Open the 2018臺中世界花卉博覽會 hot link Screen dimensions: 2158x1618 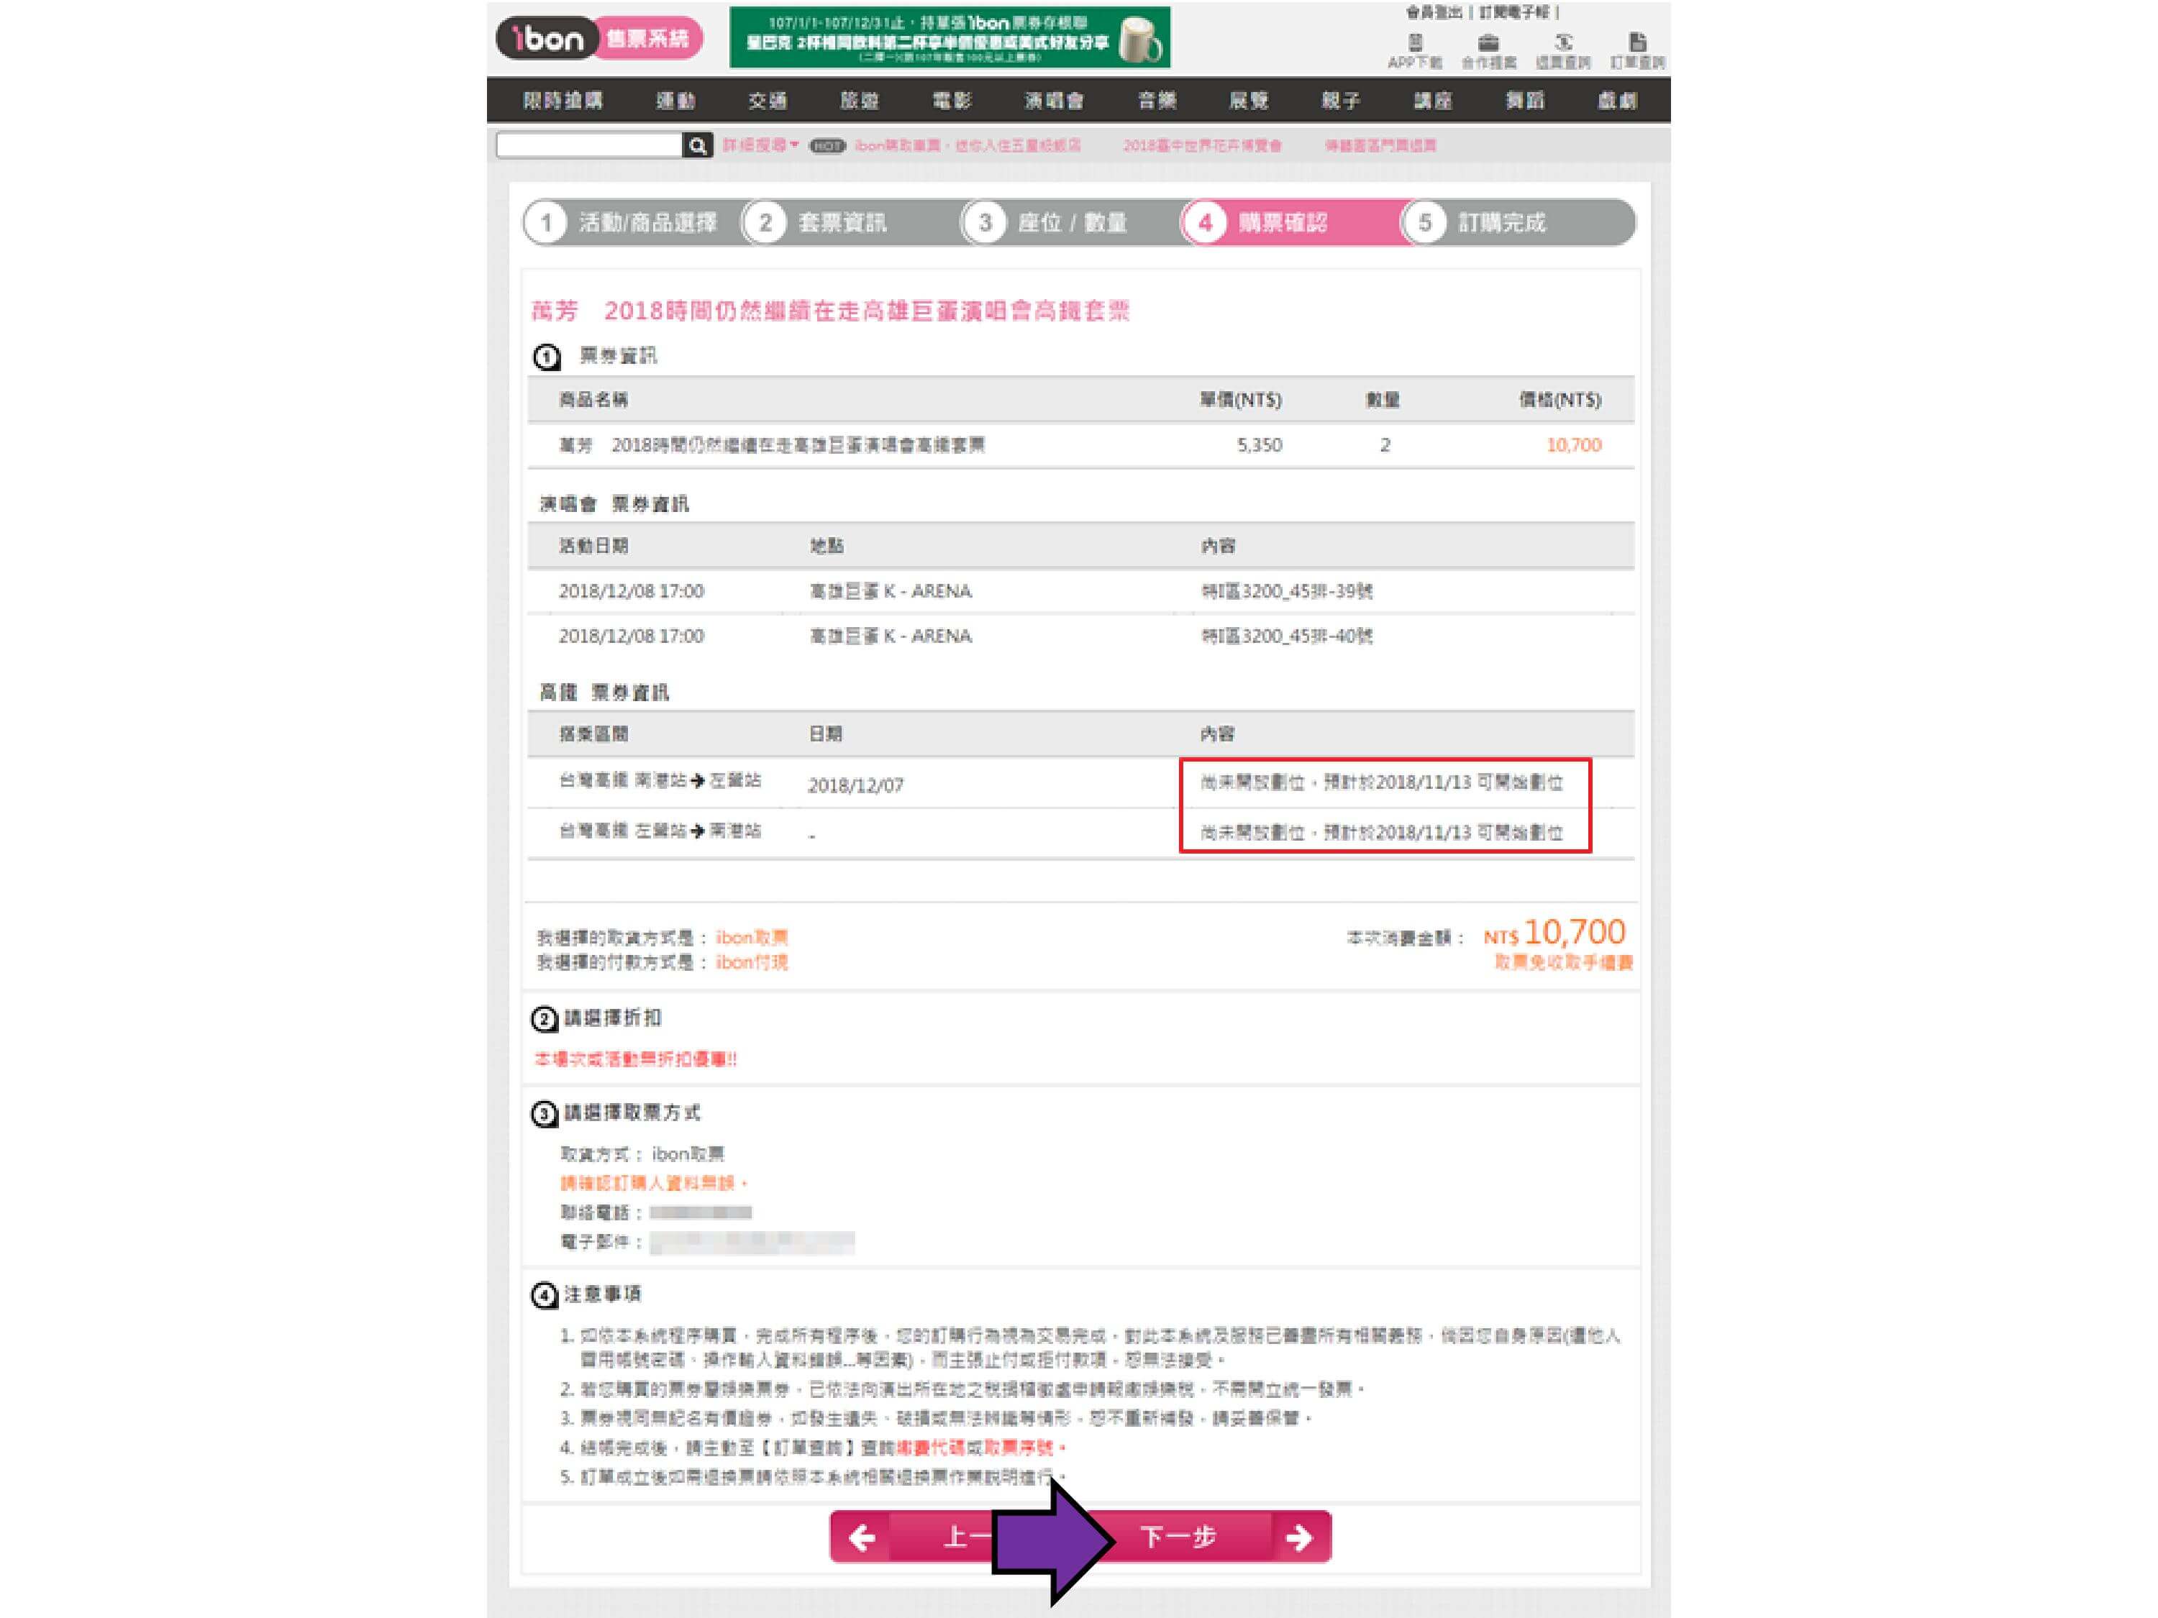coord(1202,145)
